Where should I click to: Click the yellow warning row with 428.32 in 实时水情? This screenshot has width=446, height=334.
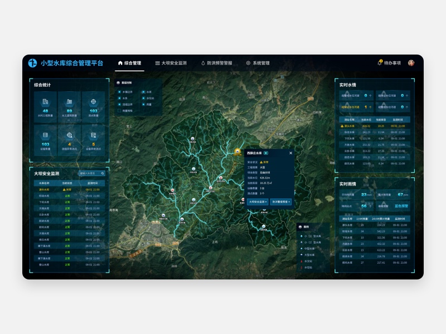375,126
